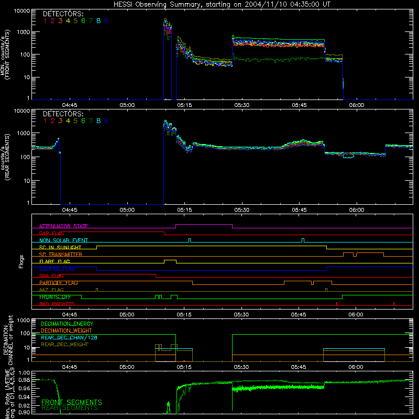This screenshot has height=419, width=419.
Task: Click 05:30 tick under decimation panel
Action: pos(241,367)
